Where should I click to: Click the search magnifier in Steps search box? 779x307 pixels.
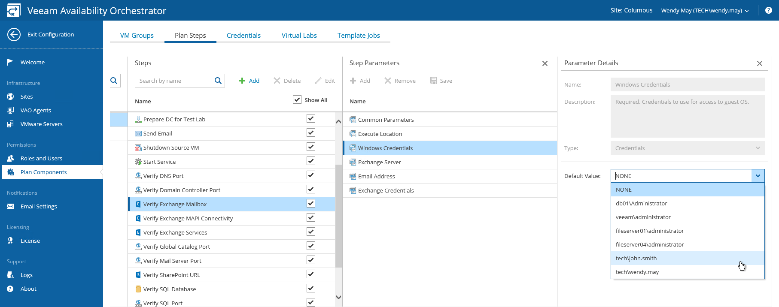click(218, 81)
